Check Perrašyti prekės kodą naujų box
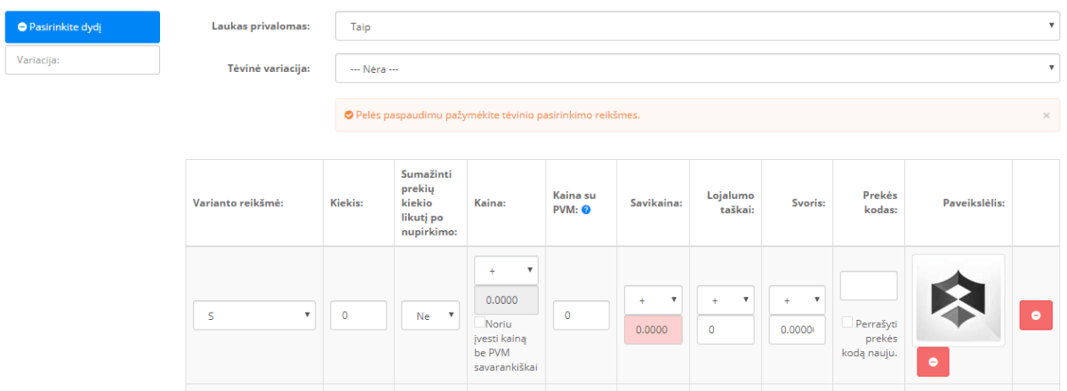 [846, 323]
